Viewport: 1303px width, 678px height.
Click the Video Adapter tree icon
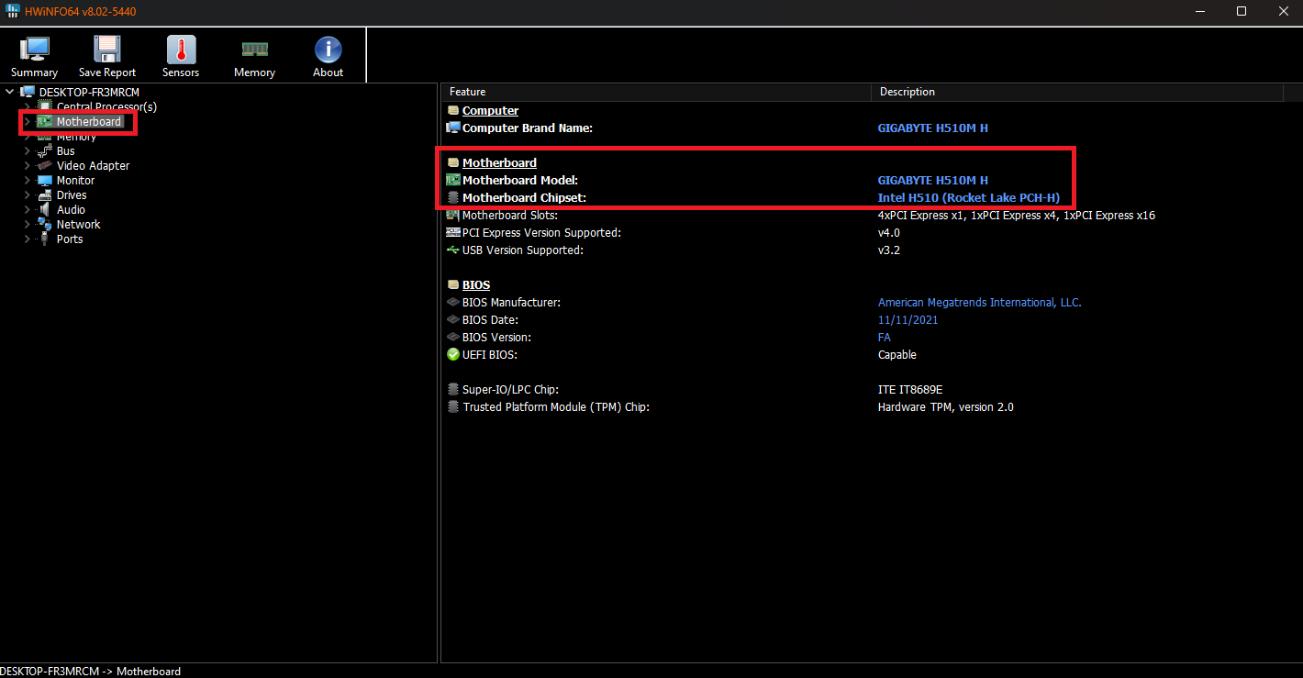tap(44, 166)
